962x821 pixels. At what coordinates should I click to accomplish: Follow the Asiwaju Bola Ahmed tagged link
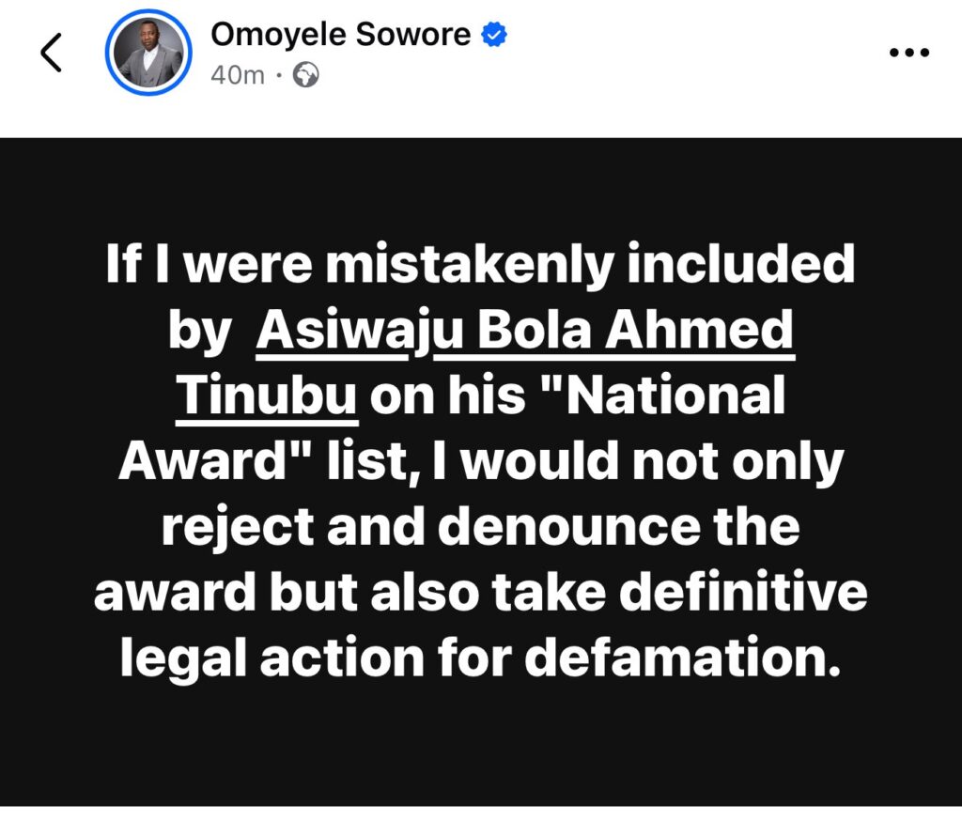point(525,330)
